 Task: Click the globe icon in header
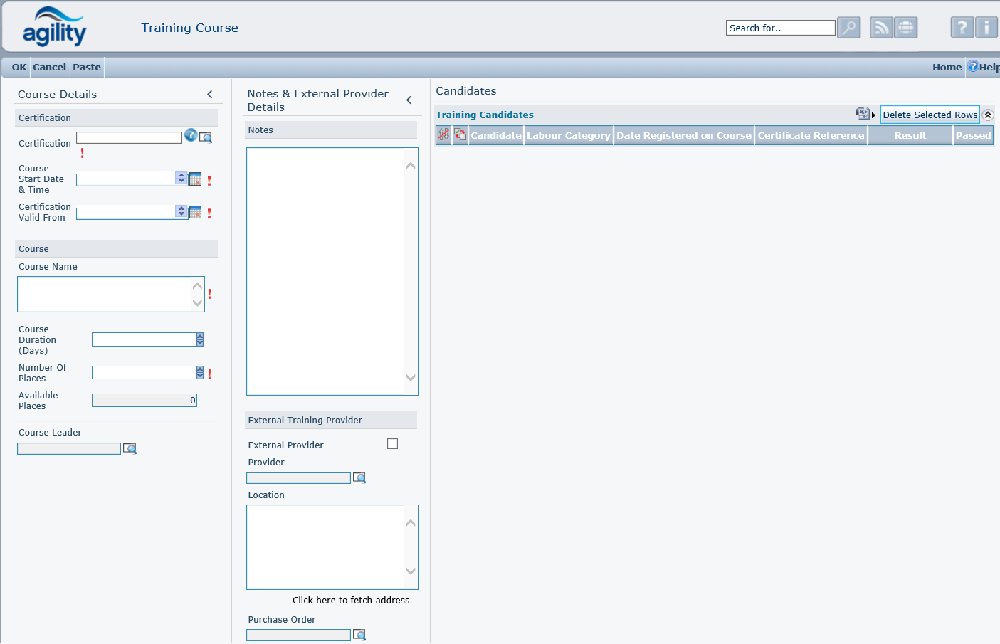click(905, 28)
